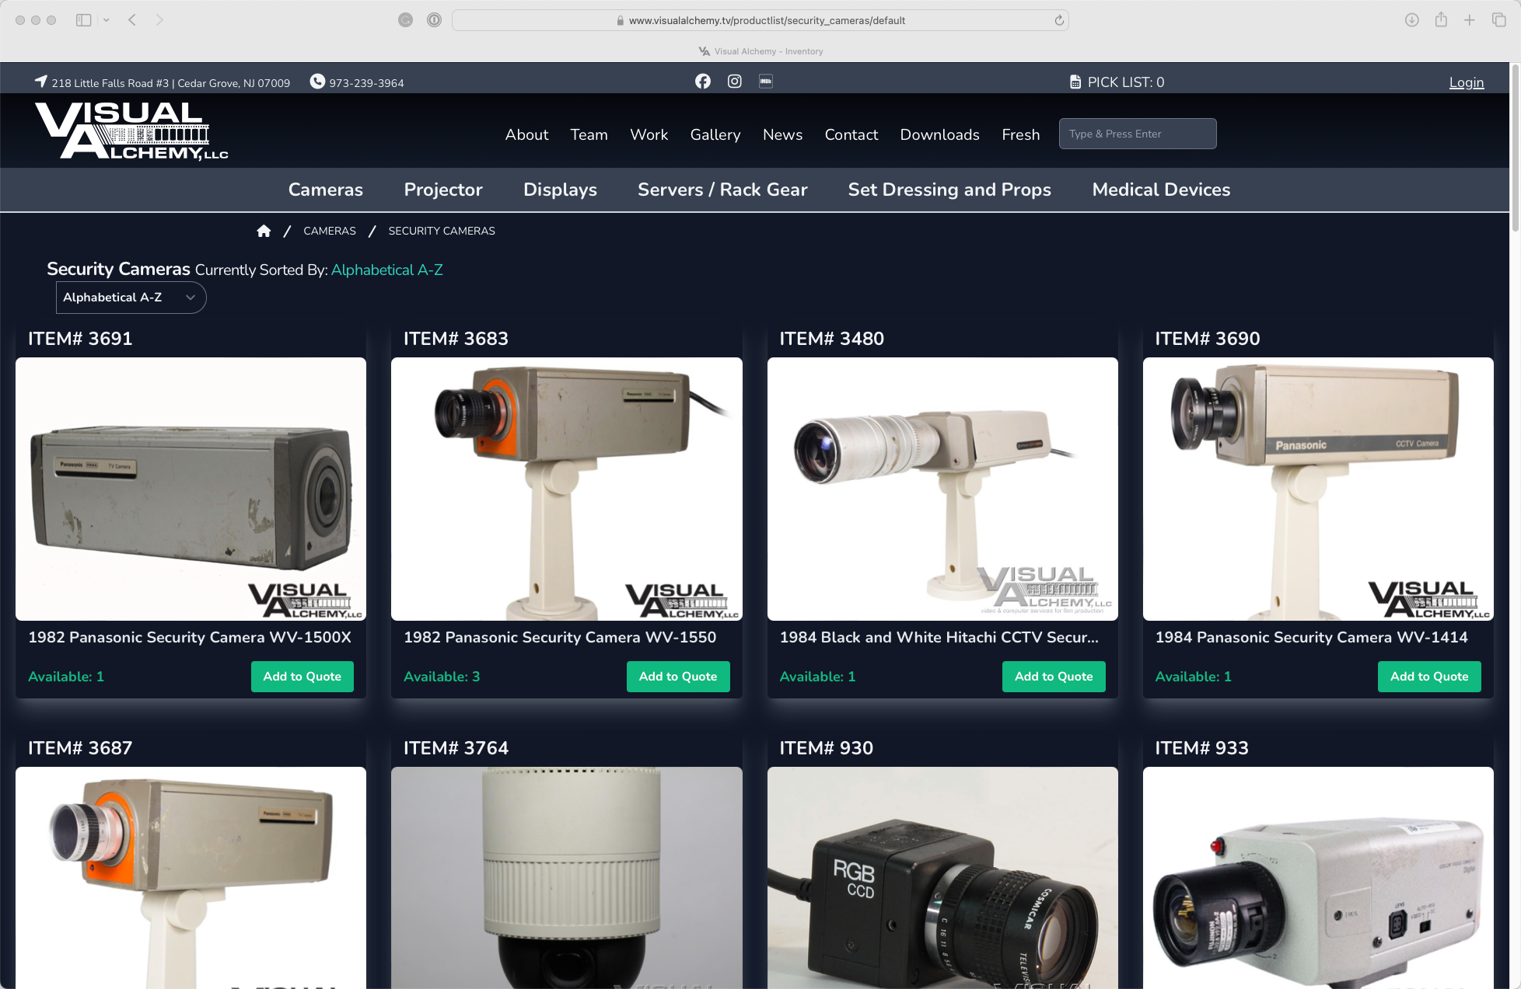The height and width of the screenshot is (989, 1521).
Task: Click the location arrow icon by address
Action: click(41, 82)
